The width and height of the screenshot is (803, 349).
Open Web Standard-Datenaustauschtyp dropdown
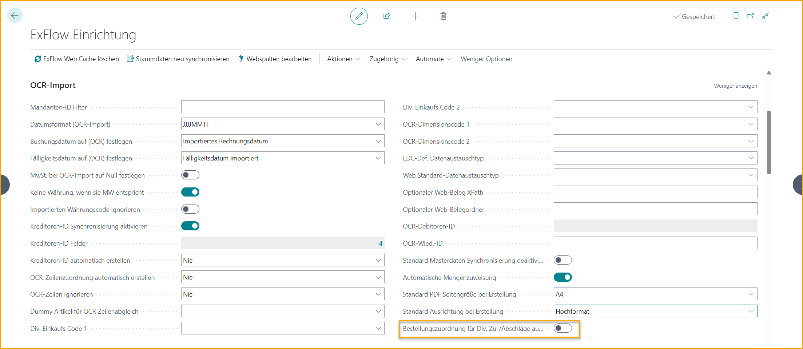[751, 175]
